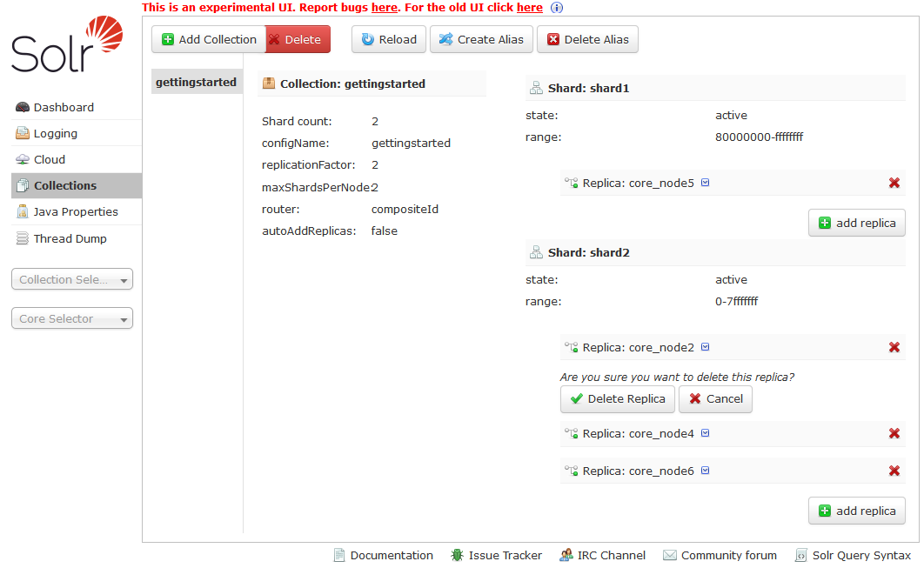Open the IRC Channel link

point(602,555)
